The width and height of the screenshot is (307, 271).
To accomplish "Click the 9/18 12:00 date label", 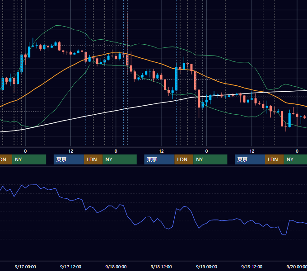I will 161,266.
